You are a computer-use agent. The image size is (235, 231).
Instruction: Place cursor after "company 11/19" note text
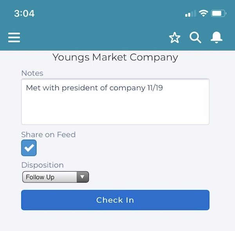163,88
